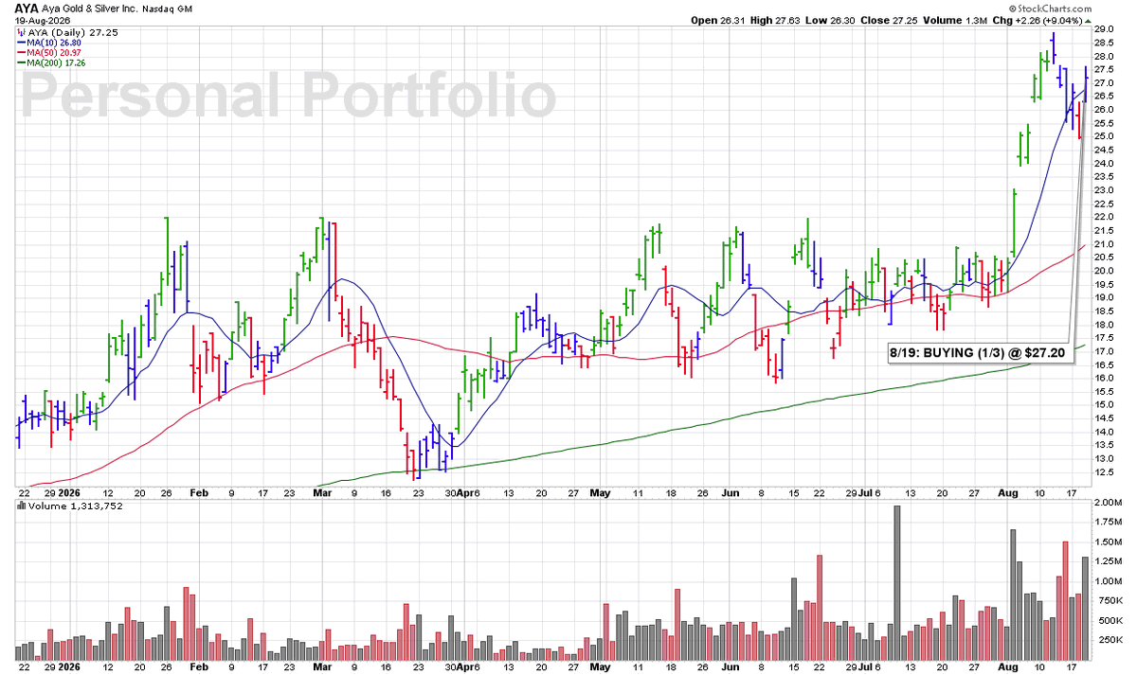Click the Open 26.31 value
Viewport: 1137px width, 675px height.
tap(720, 20)
